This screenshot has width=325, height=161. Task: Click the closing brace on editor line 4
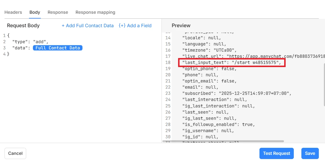point(8,54)
